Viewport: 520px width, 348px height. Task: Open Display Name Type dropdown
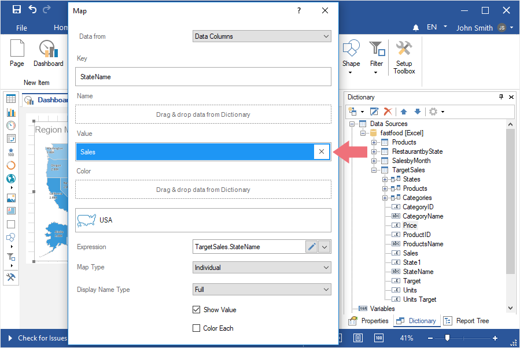[261, 290]
